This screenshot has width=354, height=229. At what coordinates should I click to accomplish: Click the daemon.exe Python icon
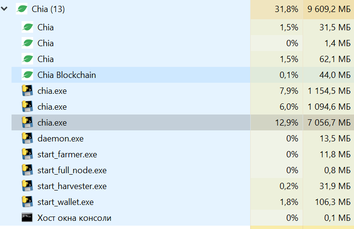(x=27, y=139)
